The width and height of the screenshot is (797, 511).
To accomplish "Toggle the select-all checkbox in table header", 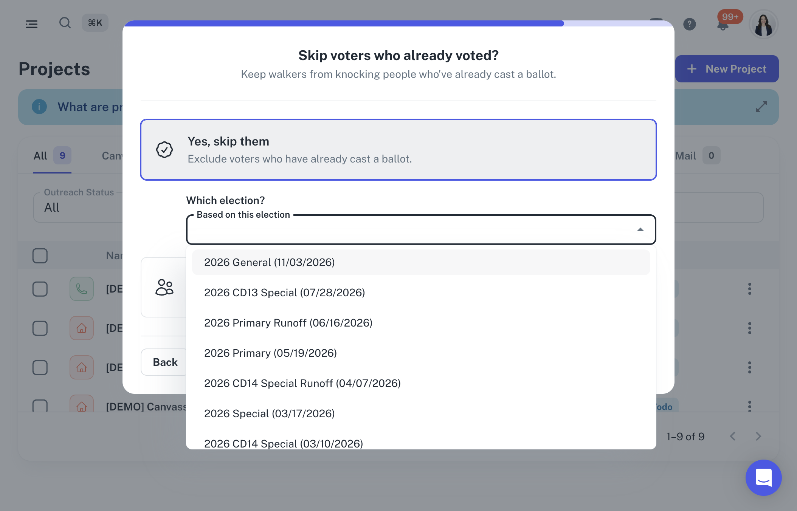I will (40, 256).
